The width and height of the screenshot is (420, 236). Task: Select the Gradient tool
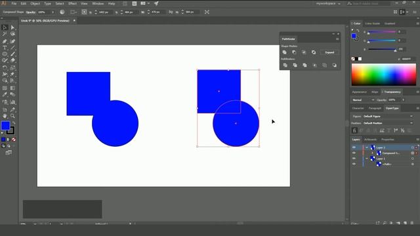click(12, 88)
